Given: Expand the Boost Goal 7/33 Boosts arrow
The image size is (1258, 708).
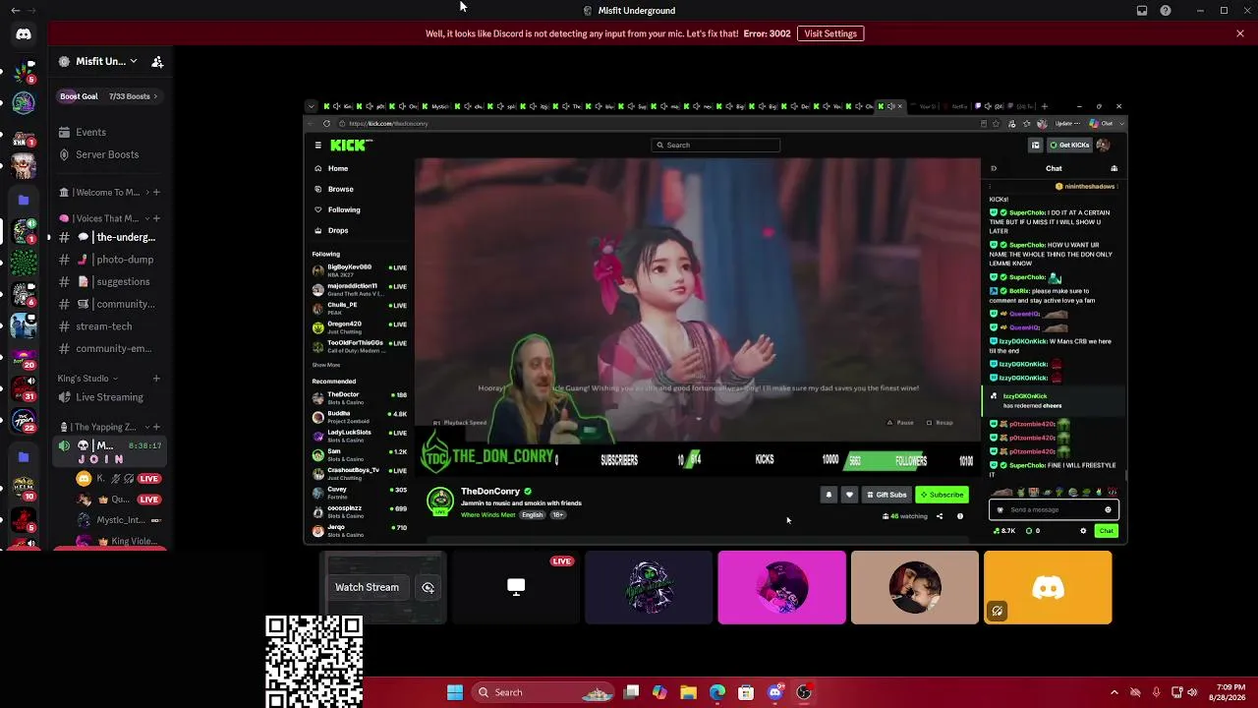Looking at the screenshot, I should (155, 96).
